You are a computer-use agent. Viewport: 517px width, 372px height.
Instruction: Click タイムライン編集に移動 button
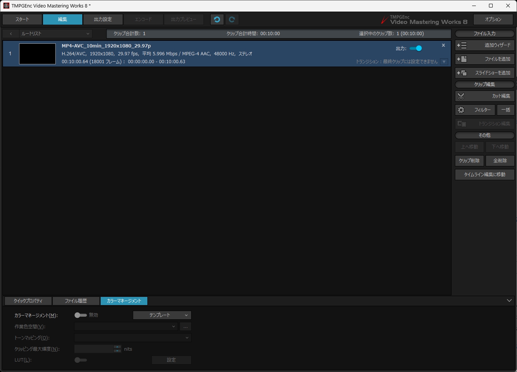pos(484,175)
